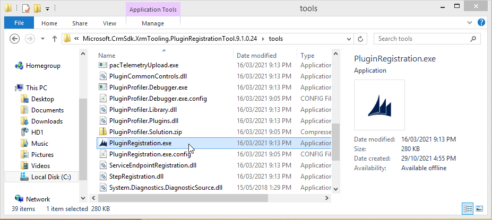Switch to details view in status bar

click(468, 209)
